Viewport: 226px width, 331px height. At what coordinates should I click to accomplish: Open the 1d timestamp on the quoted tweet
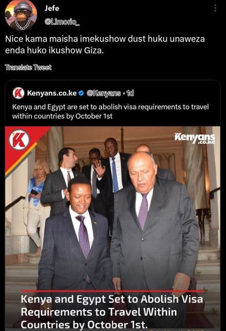(130, 93)
